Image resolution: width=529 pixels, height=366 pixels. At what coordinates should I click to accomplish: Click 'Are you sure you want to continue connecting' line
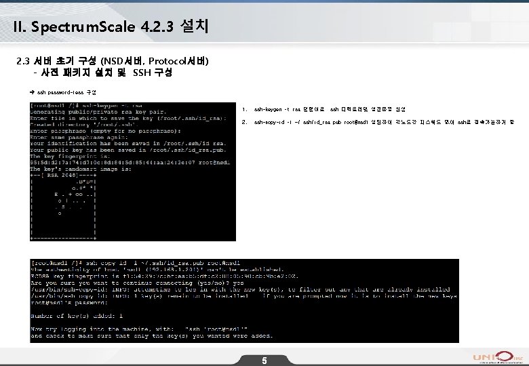[137, 283]
